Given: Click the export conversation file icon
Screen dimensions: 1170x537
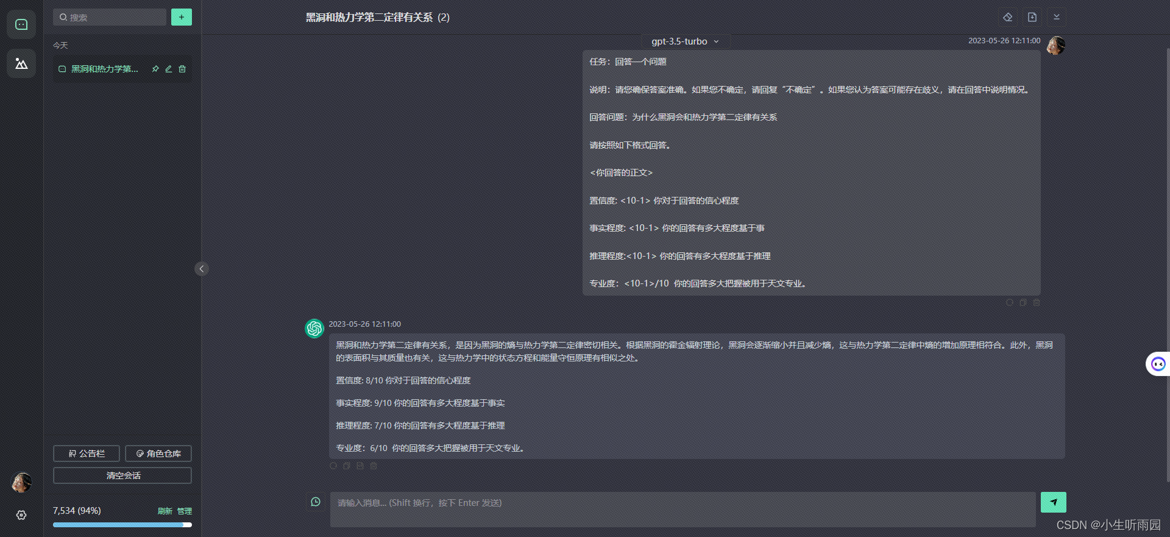Looking at the screenshot, I should (1032, 17).
